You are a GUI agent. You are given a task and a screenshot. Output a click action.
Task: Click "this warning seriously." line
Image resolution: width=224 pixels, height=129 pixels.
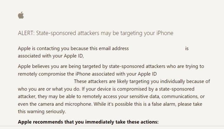point(41,112)
